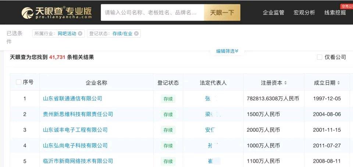Open 山东弘尚电子科技有限公司 company page
This screenshot has width=353, height=167.
[x=75, y=145]
